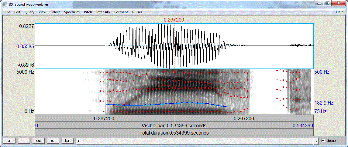Image resolution: width=348 pixels, height=147 pixels.
Task: Click the red cursor time 0.267200 label
Action: [174, 20]
